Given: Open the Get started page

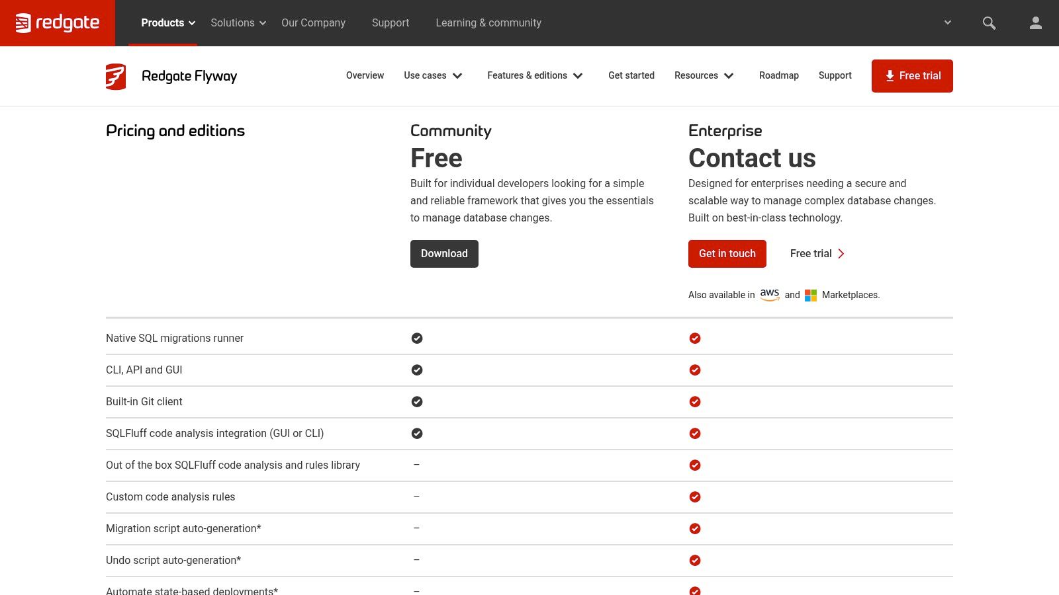Looking at the screenshot, I should pyautogui.click(x=631, y=76).
